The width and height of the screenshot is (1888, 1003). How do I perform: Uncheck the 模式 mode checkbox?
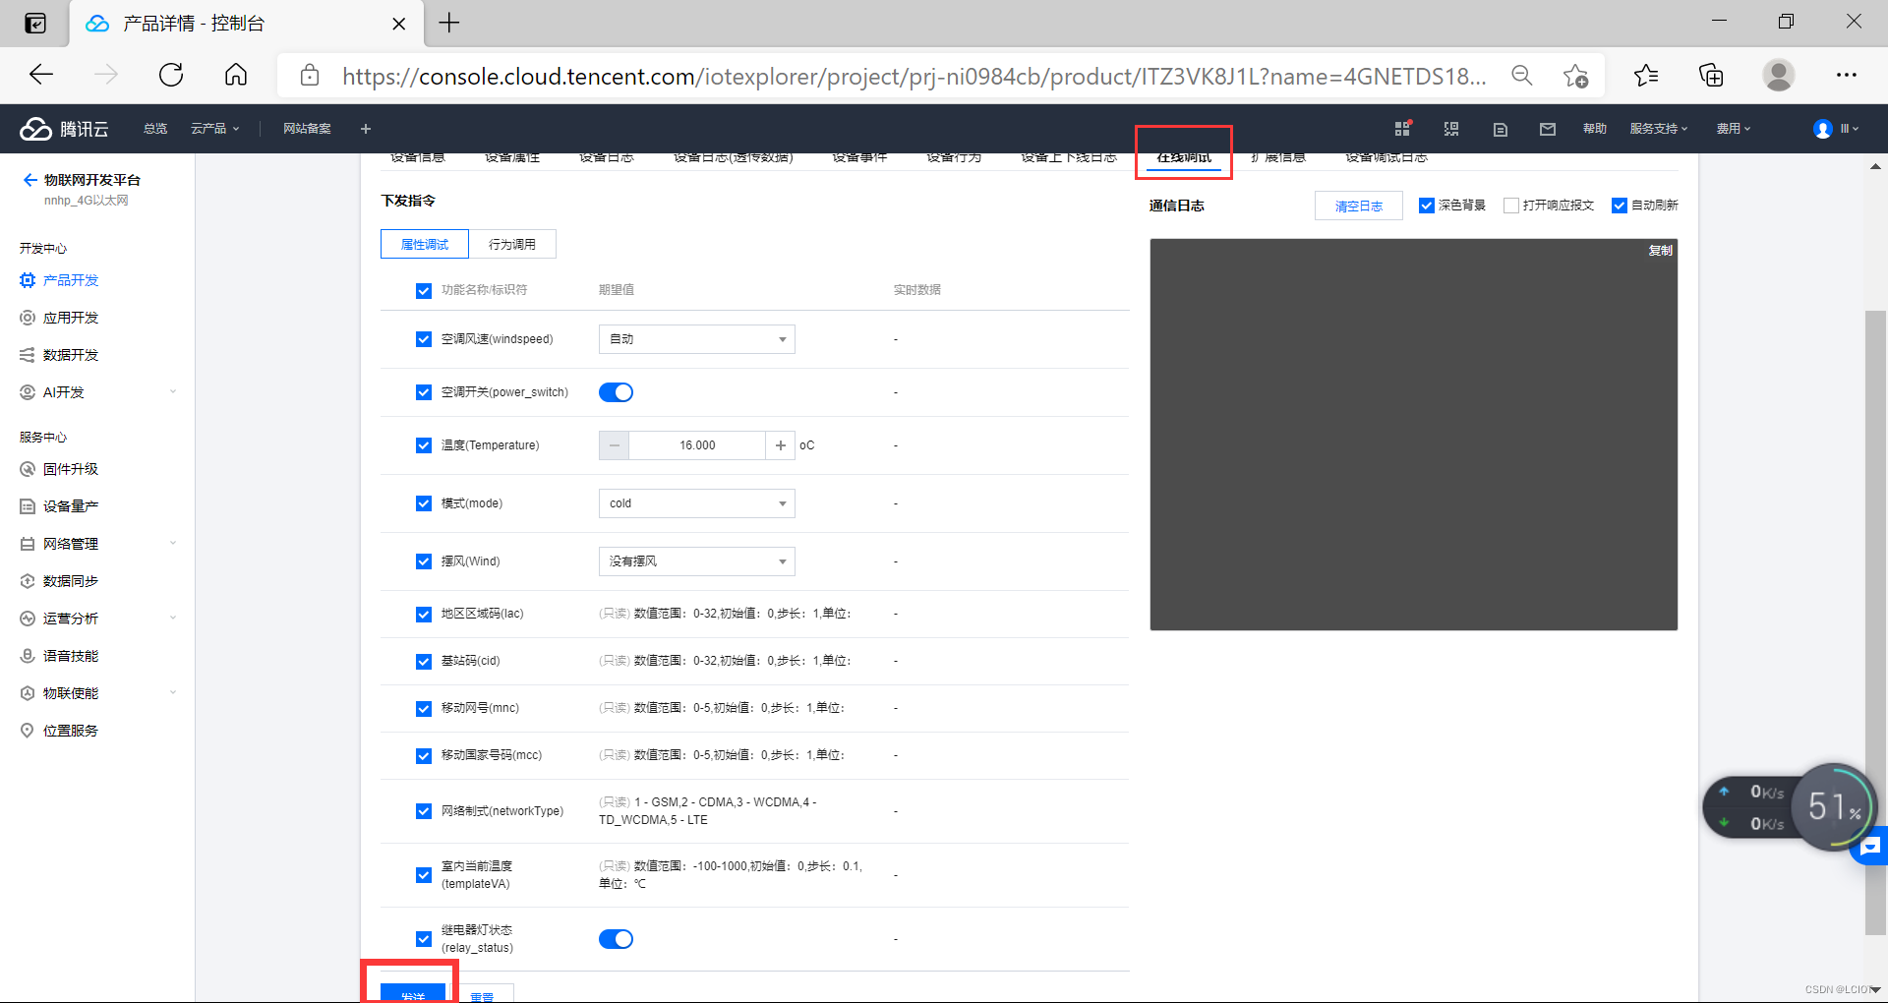[x=424, y=503]
